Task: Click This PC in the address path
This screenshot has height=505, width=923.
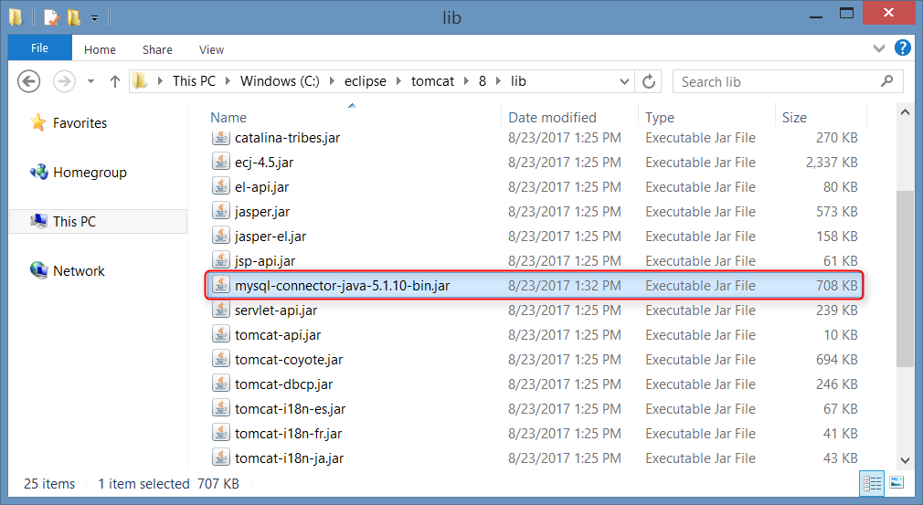Action: 194,81
